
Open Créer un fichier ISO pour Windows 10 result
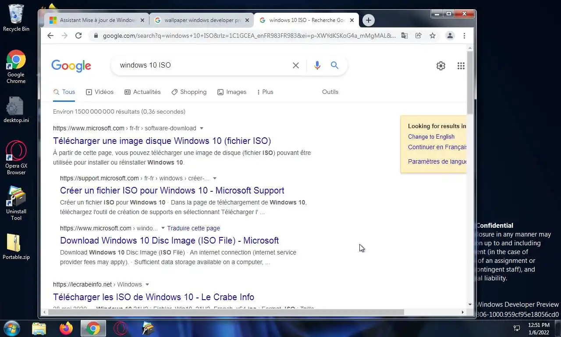tap(172, 190)
